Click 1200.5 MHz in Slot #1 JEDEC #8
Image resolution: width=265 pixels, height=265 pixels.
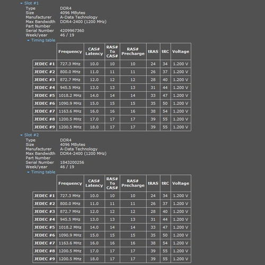point(70,119)
